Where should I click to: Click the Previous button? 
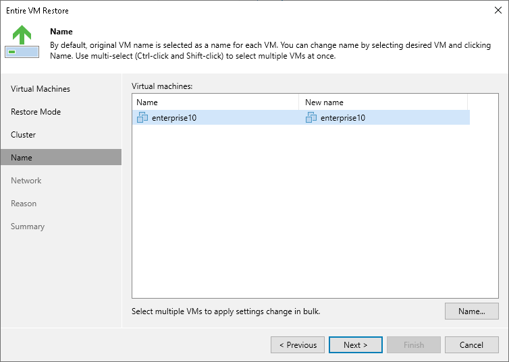(298, 345)
